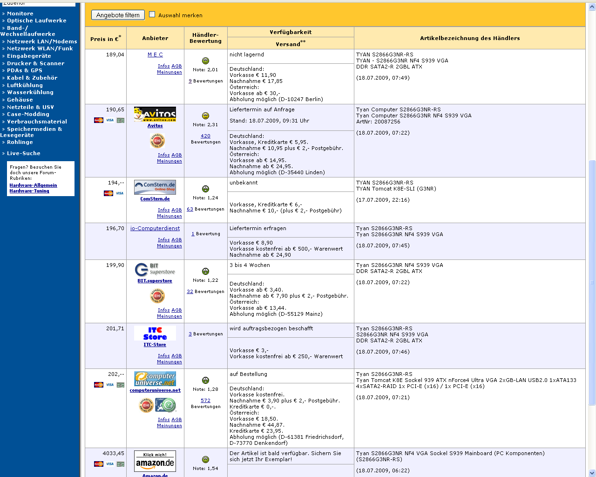Open the Live-Suche sidebar entry
The width and height of the screenshot is (596, 477).
coord(23,153)
